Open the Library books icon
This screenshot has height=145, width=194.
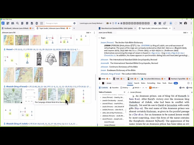(13, 23)
